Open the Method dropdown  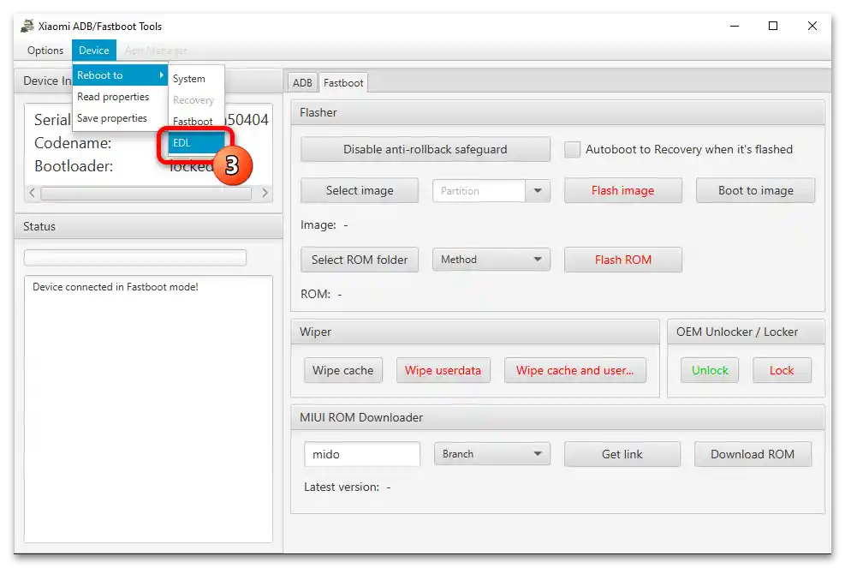(491, 260)
